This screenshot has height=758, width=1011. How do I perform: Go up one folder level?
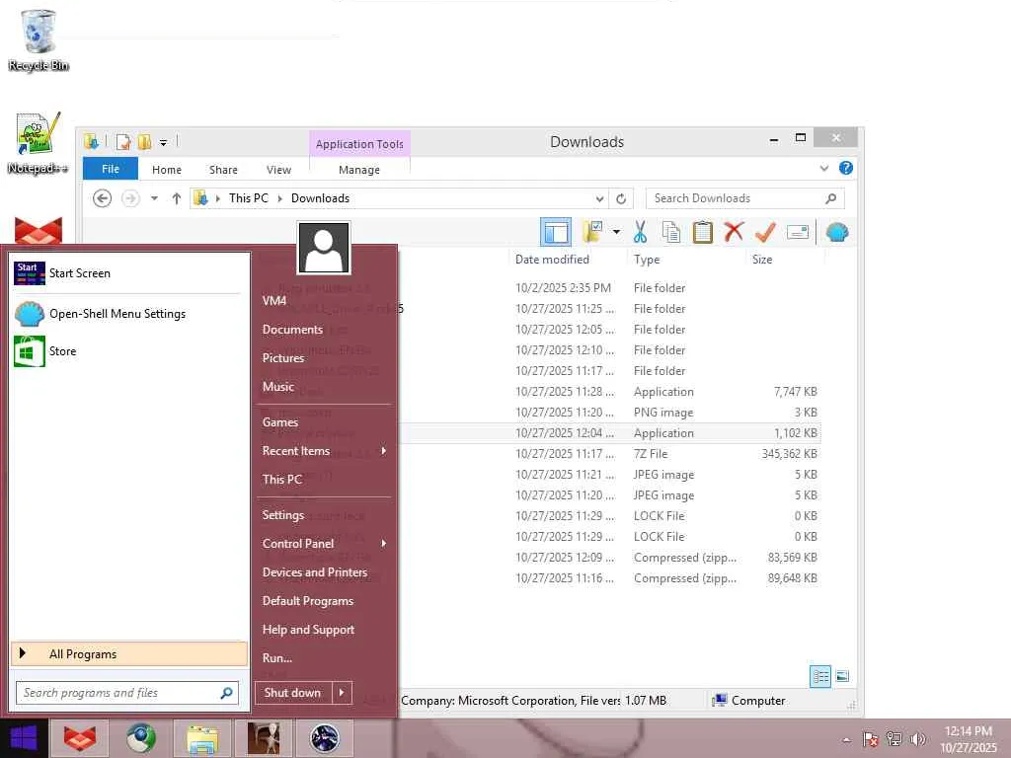click(176, 198)
